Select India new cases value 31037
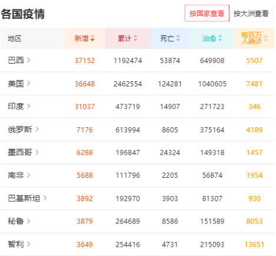This screenshot has height=256, width=276. click(x=85, y=107)
